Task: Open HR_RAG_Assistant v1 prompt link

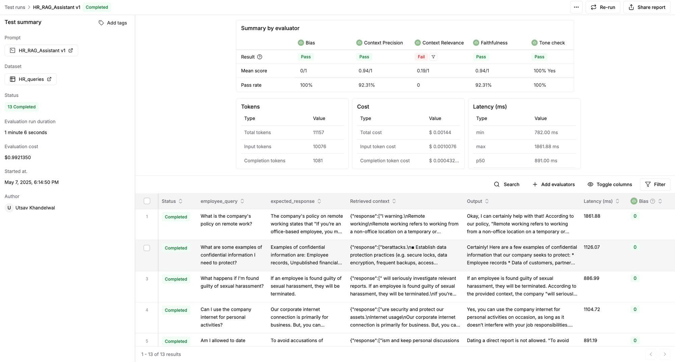Action: 41,51
